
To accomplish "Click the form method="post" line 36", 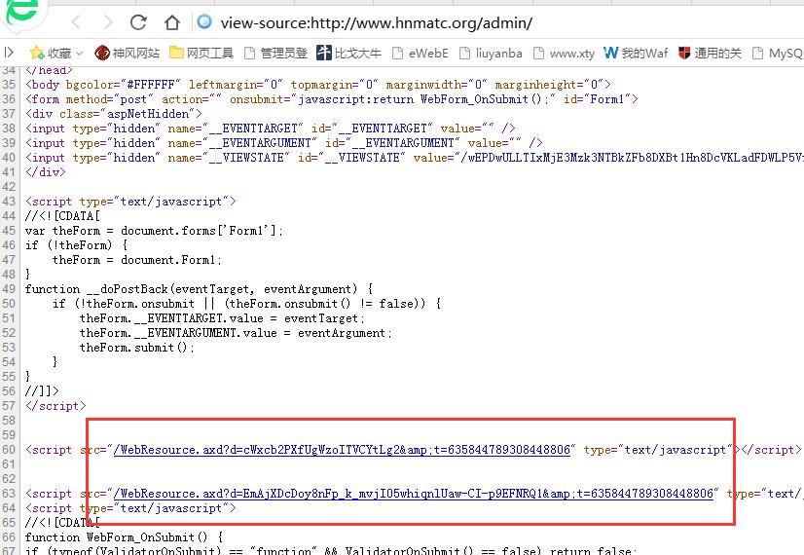I will pyautogui.click(x=331, y=99).
